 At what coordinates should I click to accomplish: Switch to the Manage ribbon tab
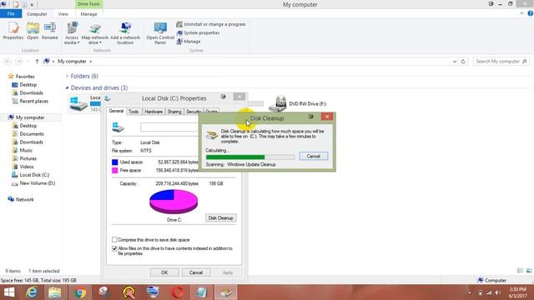pyautogui.click(x=88, y=14)
